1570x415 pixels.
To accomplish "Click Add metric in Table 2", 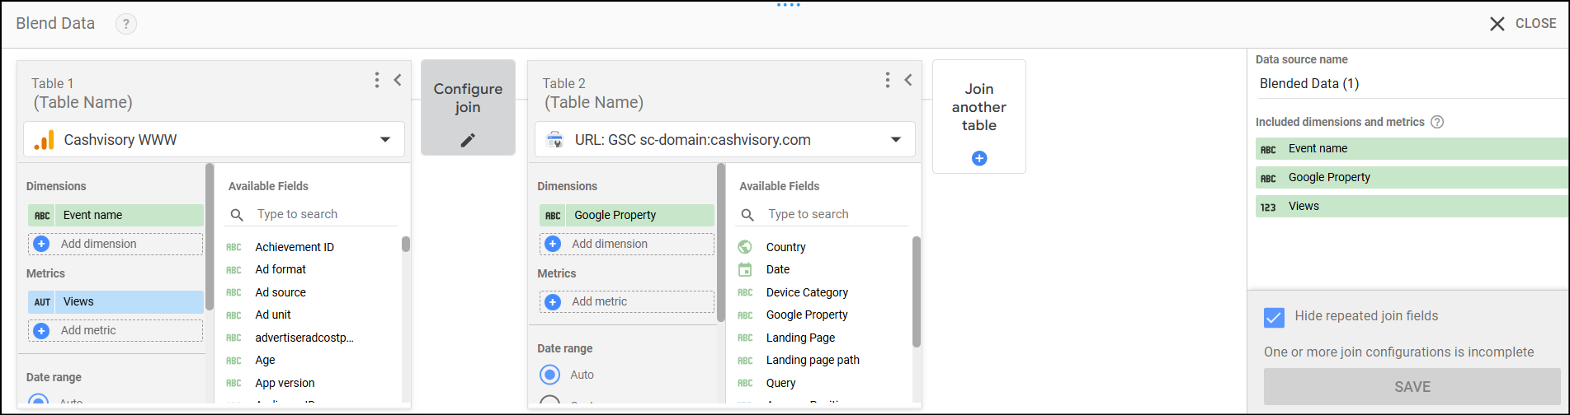I will point(627,301).
